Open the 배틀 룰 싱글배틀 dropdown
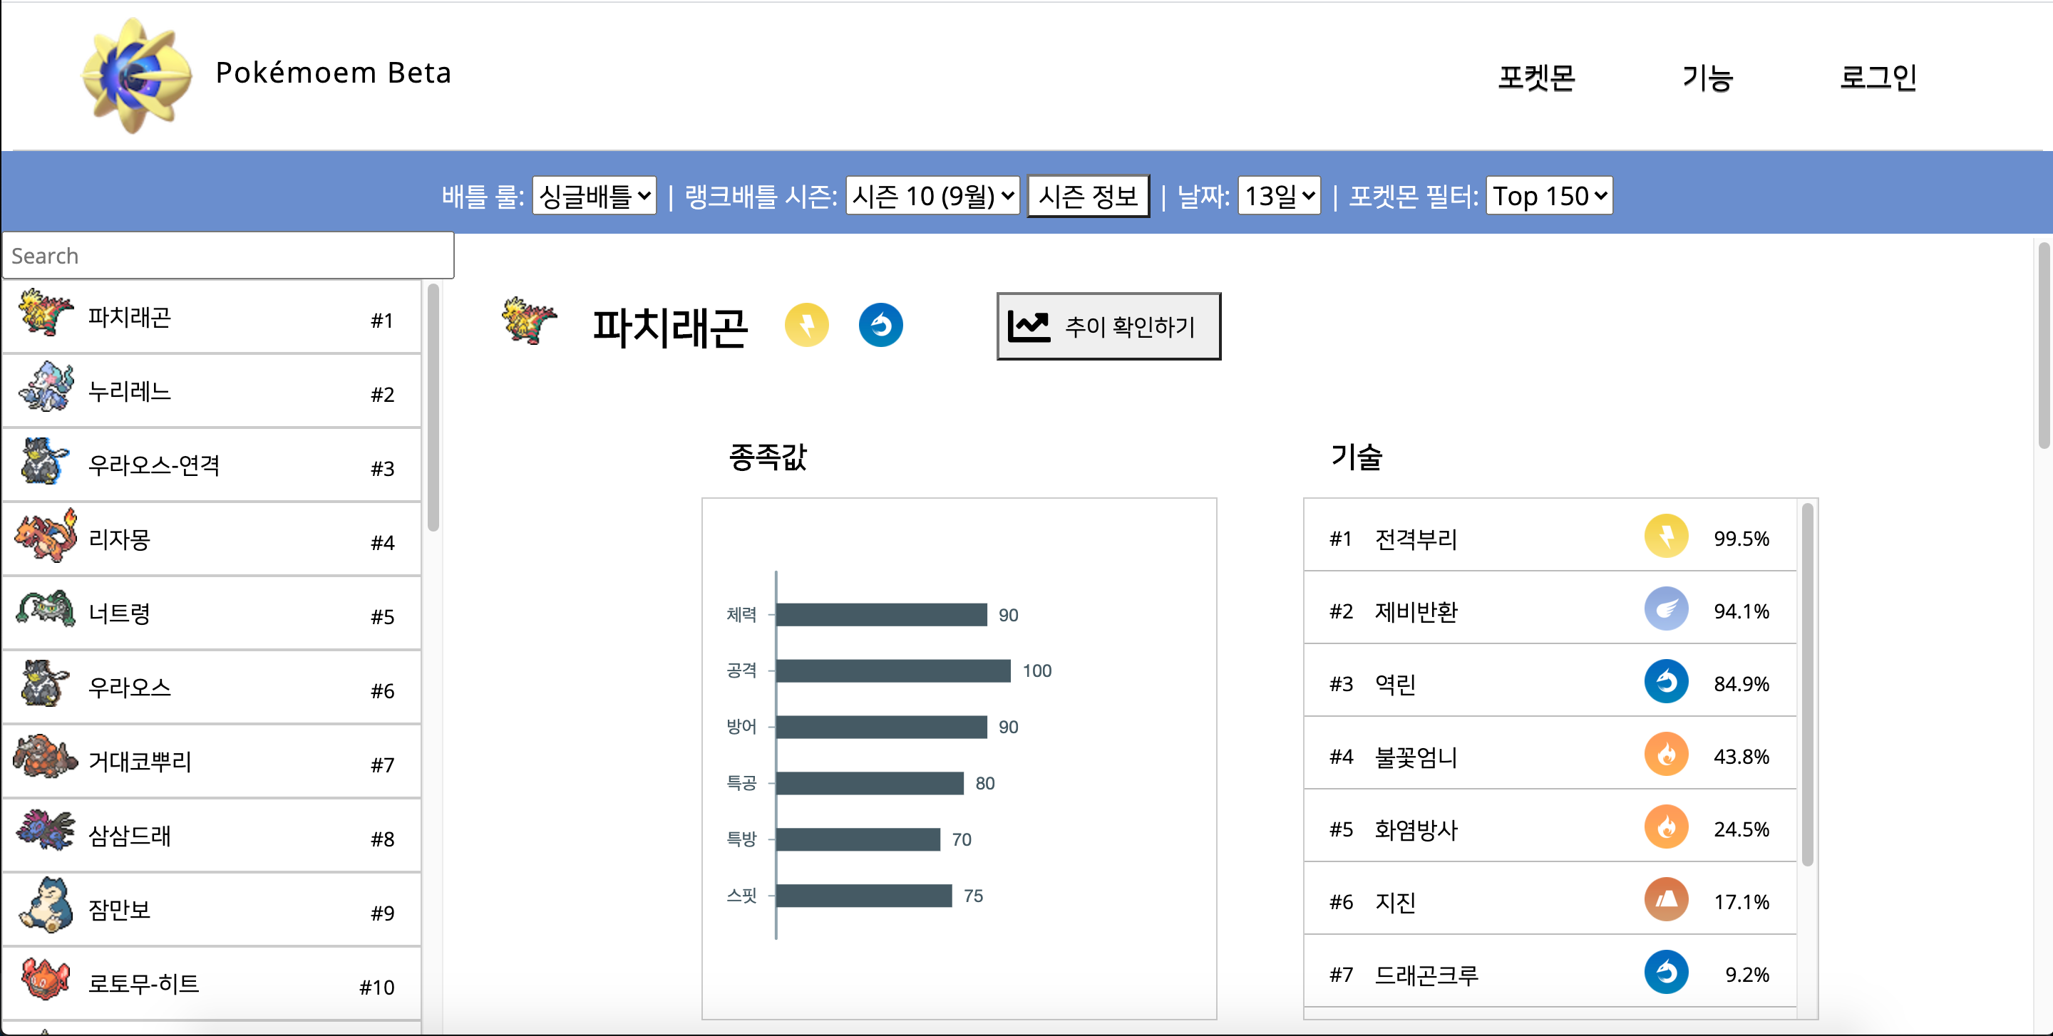The image size is (2053, 1036). 594,196
